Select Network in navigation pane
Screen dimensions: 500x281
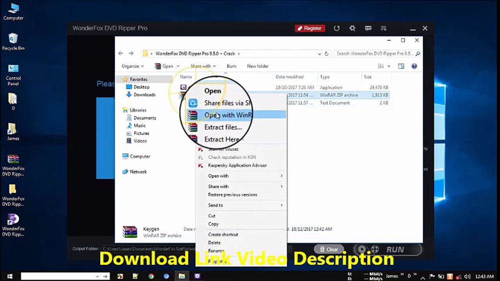tap(138, 172)
